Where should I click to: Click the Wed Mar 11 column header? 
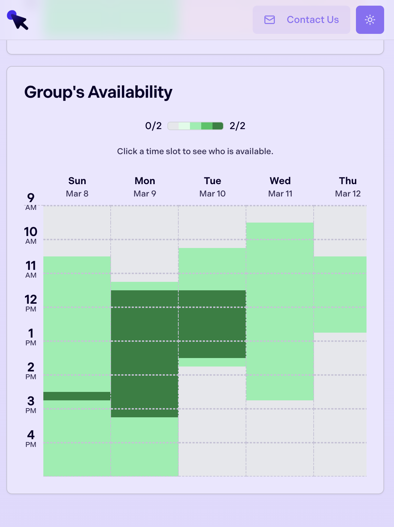tap(280, 187)
